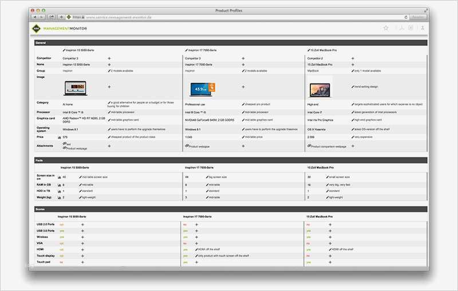Click the Management Monitor logo
Viewport: 458px width, 291px height.
coord(60,29)
